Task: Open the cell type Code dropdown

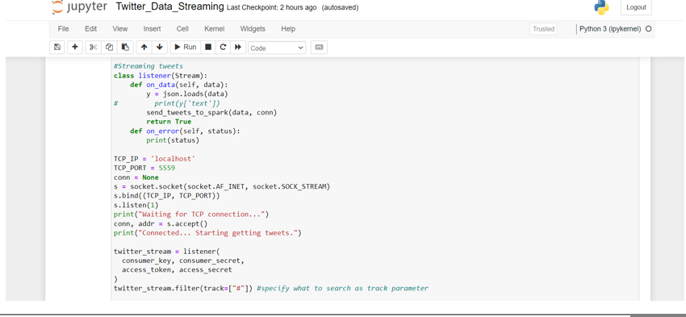Action: coord(277,48)
